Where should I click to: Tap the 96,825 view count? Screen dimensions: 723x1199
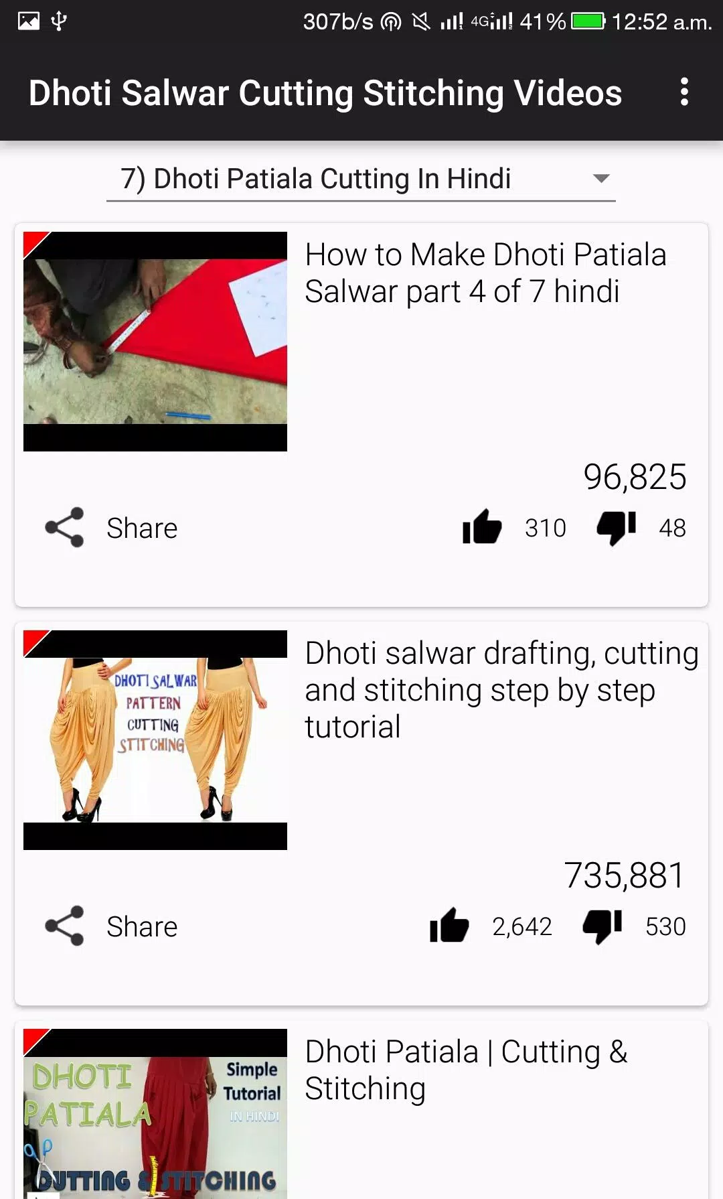635,477
